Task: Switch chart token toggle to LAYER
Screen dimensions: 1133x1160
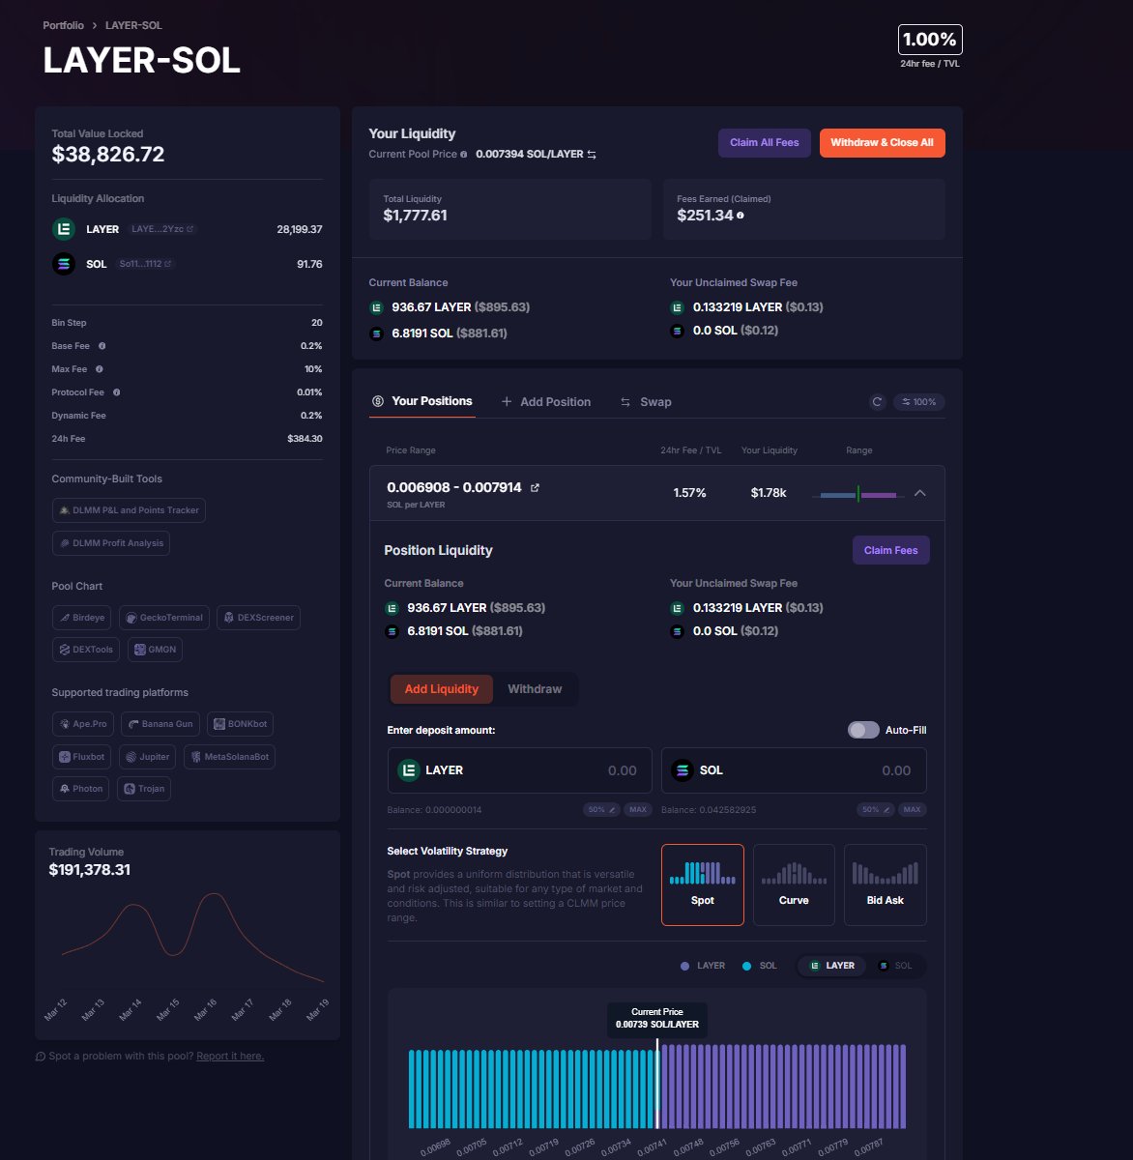Action: pyautogui.click(x=831, y=966)
